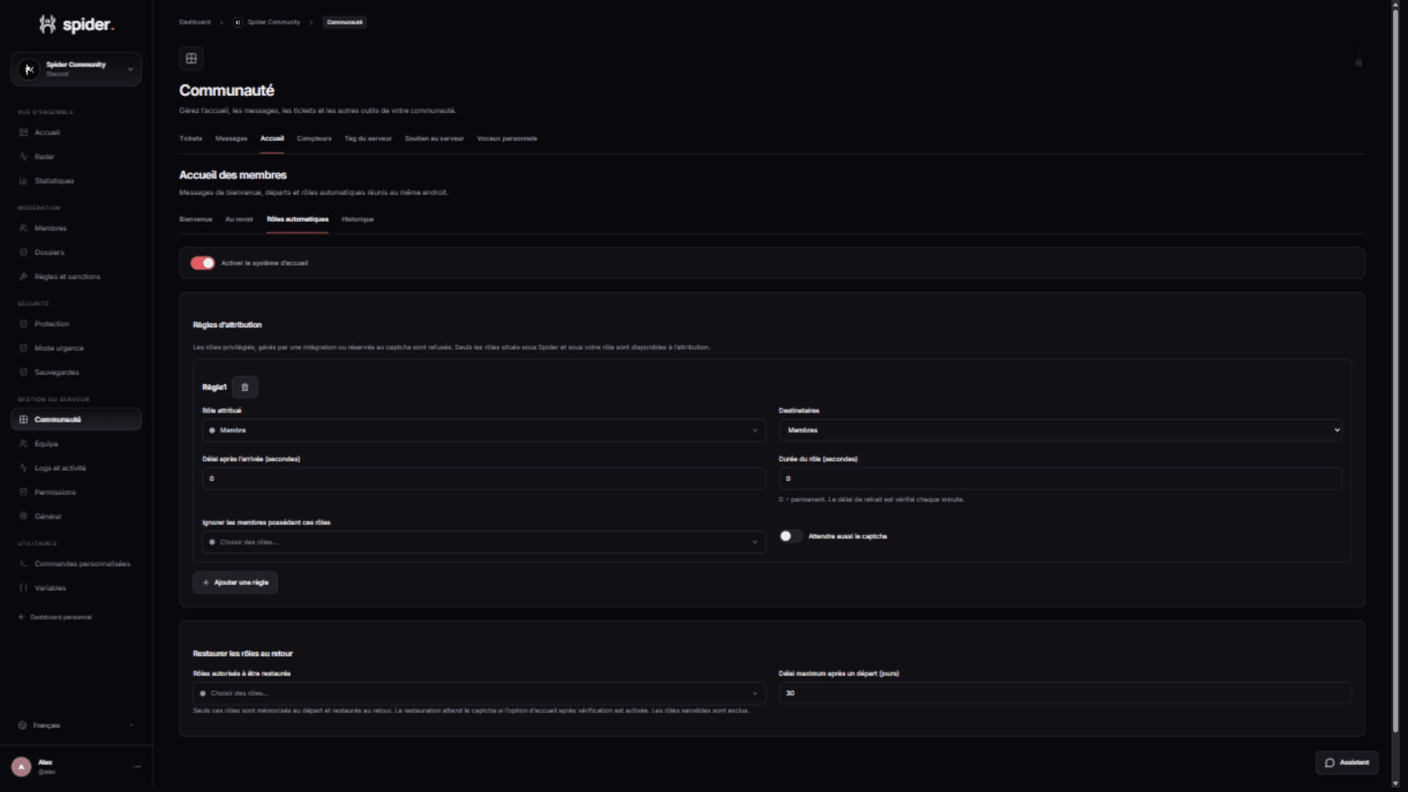Open Alex account options menu

tap(136, 767)
